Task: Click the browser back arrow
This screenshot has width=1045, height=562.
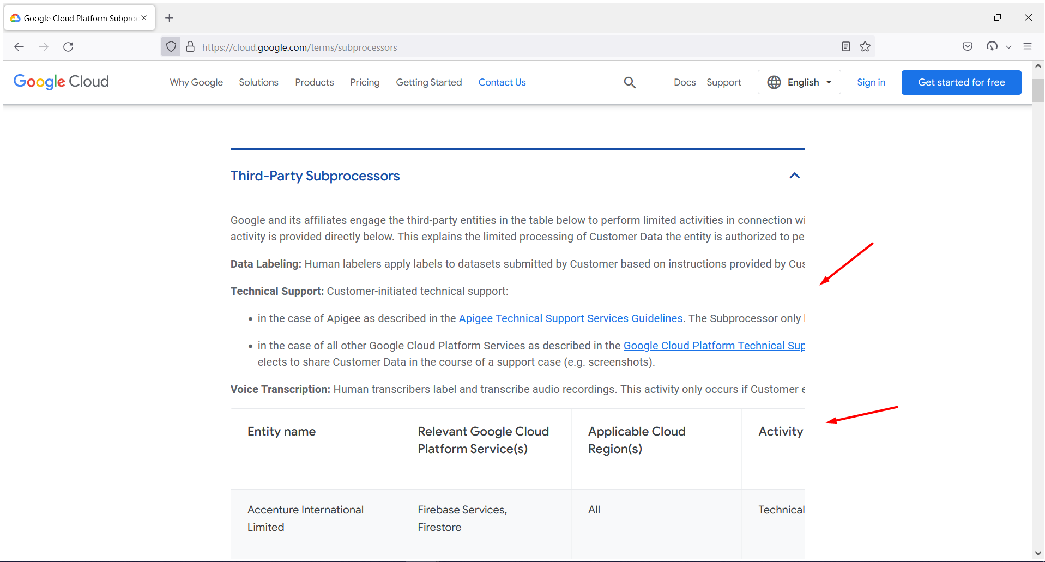Action: 19,47
